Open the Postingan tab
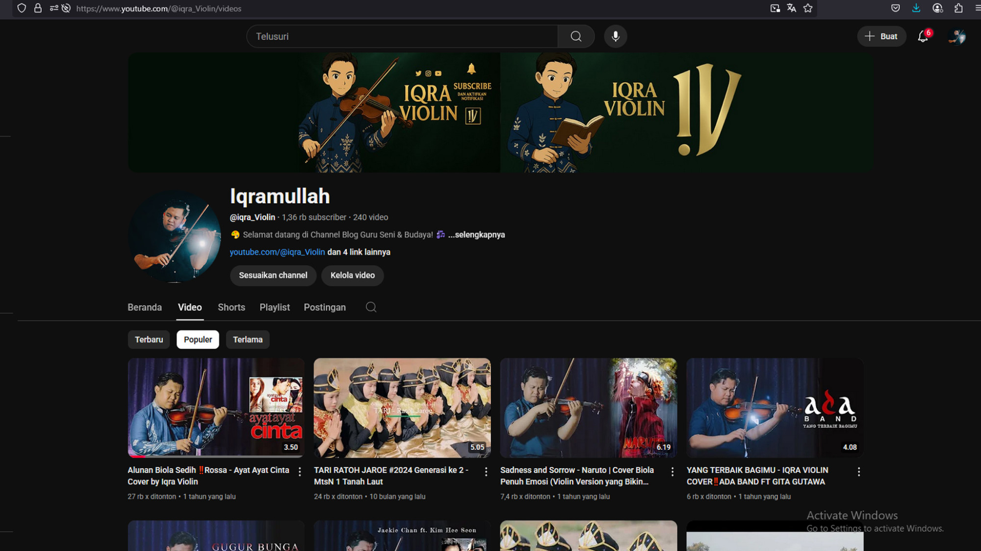Image resolution: width=981 pixels, height=551 pixels. [325, 307]
